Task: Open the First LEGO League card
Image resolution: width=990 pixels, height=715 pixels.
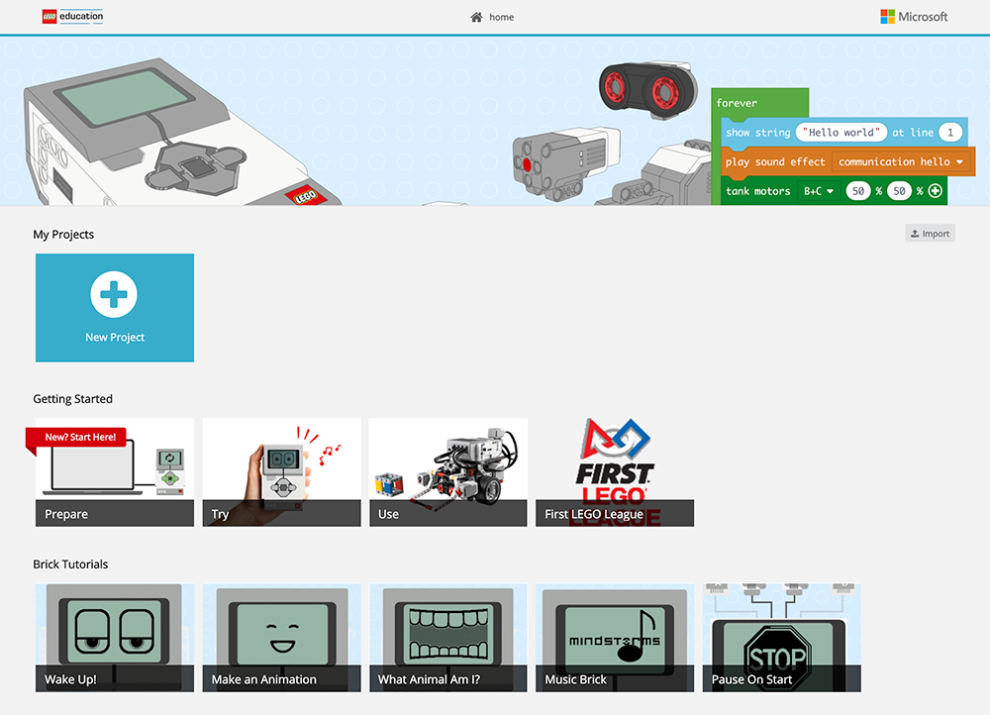Action: pos(615,471)
